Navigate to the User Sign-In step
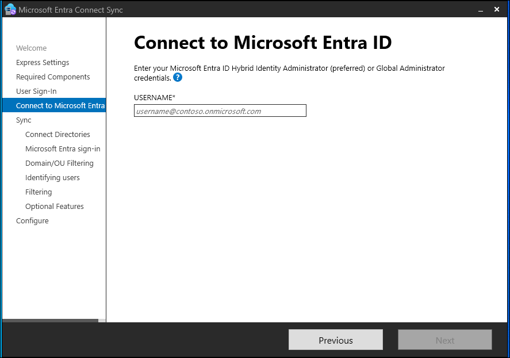The height and width of the screenshot is (358, 510). 36,92
